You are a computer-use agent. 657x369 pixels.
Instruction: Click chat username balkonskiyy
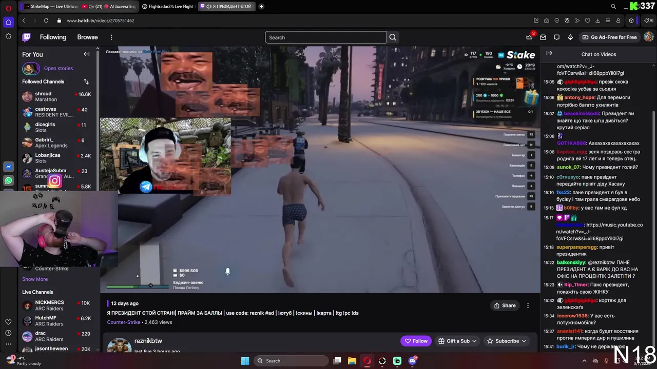point(571,262)
